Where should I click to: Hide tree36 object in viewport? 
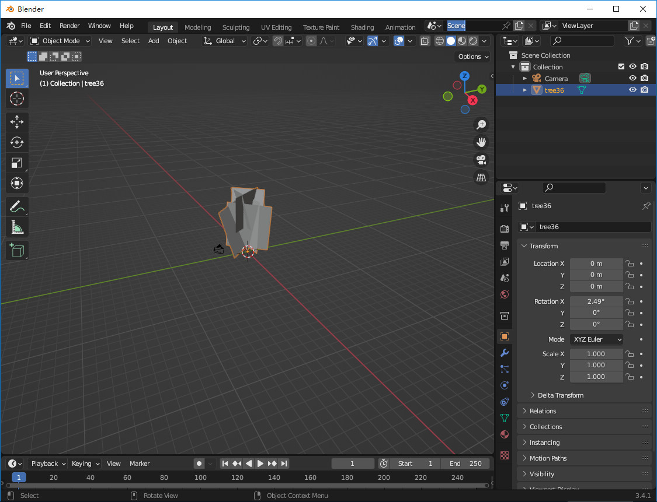point(632,90)
